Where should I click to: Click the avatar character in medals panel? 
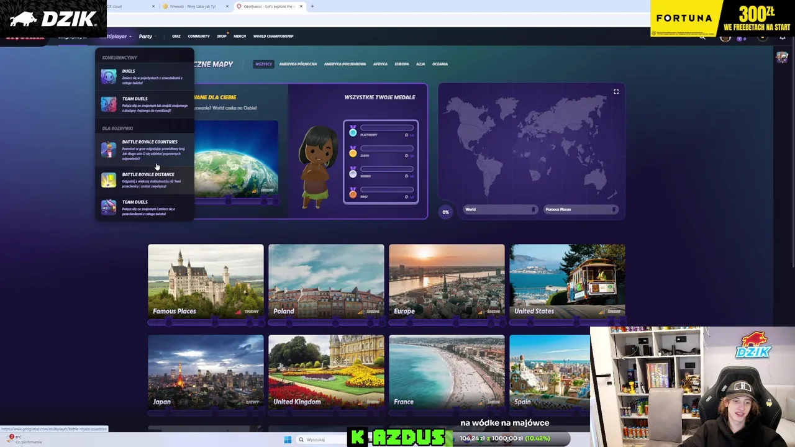point(317,166)
